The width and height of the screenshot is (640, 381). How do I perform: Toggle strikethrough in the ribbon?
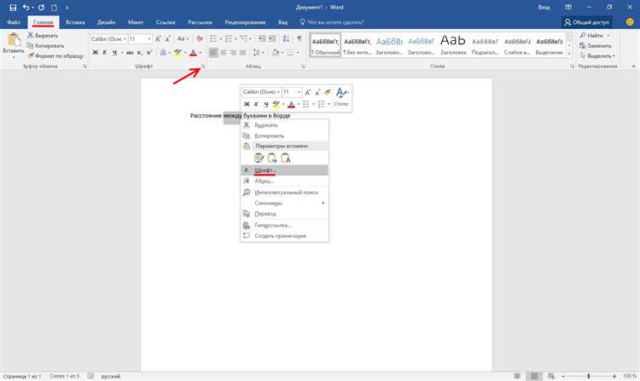[x=130, y=53]
